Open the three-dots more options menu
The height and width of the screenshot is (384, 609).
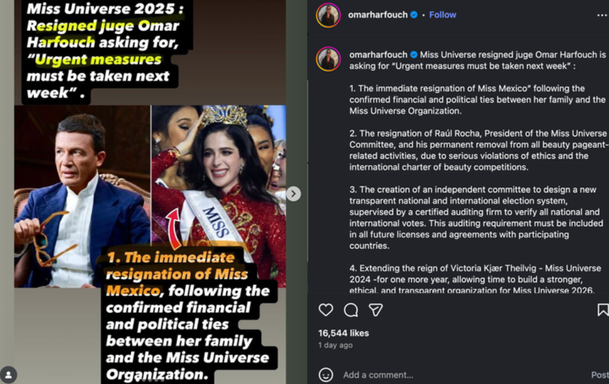602,15
